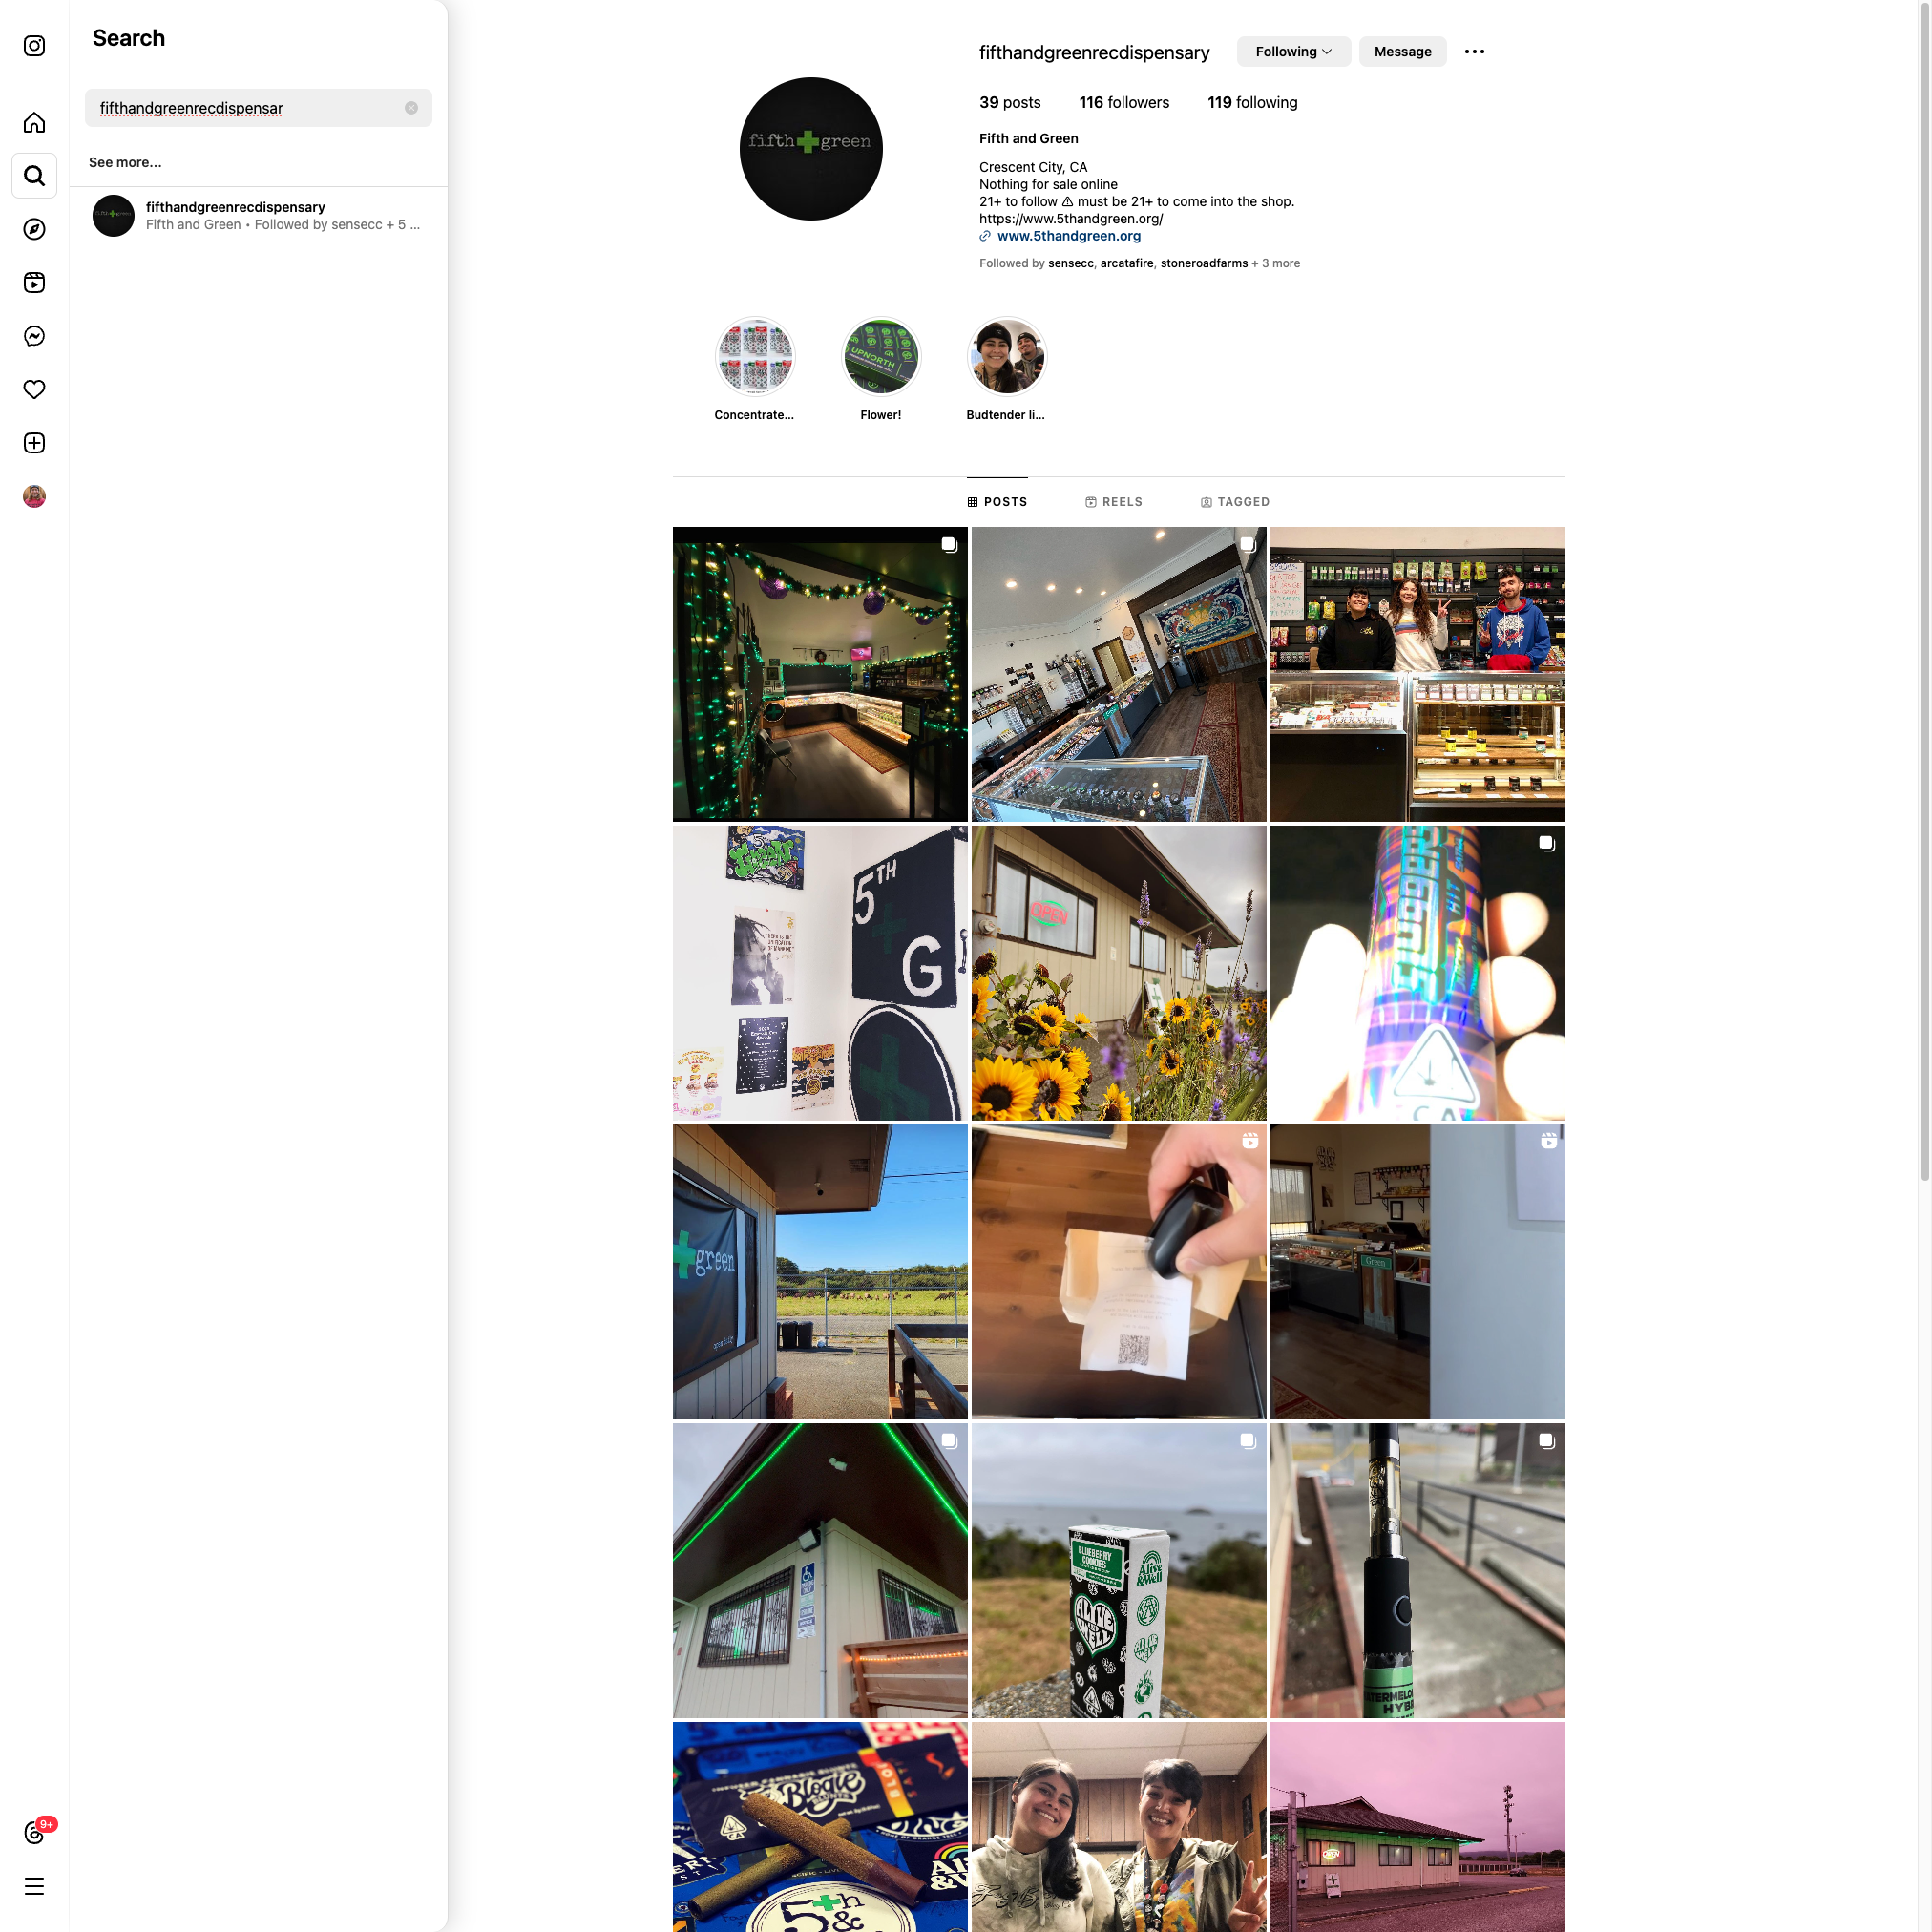This screenshot has height=1932, width=1932.
Task: Open the Concentrate... story highlight
Action: 755,370
